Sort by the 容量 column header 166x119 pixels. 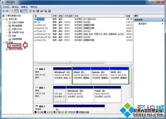(129, 16)
